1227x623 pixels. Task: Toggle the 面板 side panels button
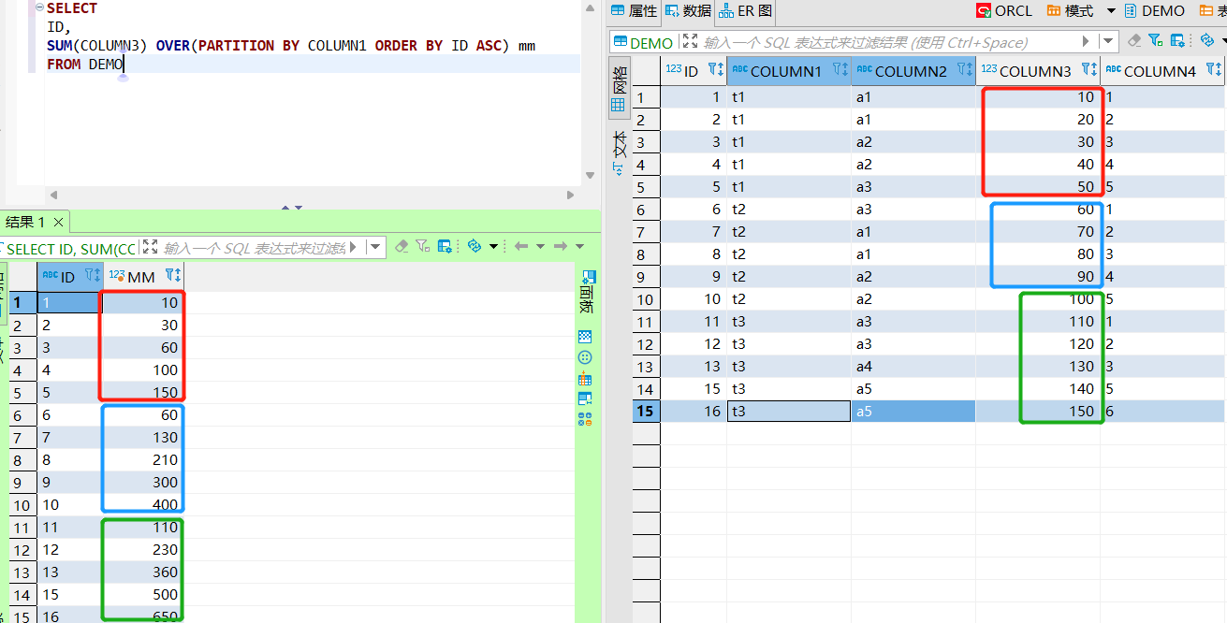[587, 292]
